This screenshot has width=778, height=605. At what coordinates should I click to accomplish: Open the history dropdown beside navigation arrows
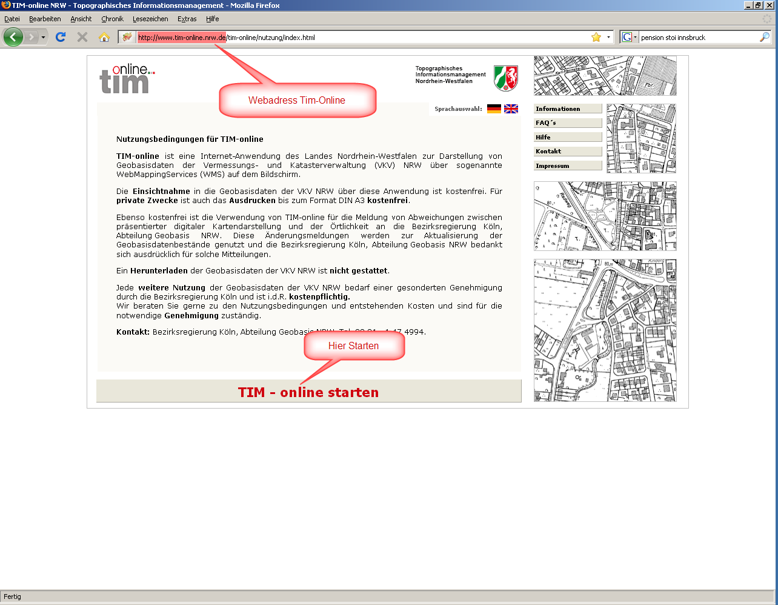pyautogui.click(x=43, y=37)
